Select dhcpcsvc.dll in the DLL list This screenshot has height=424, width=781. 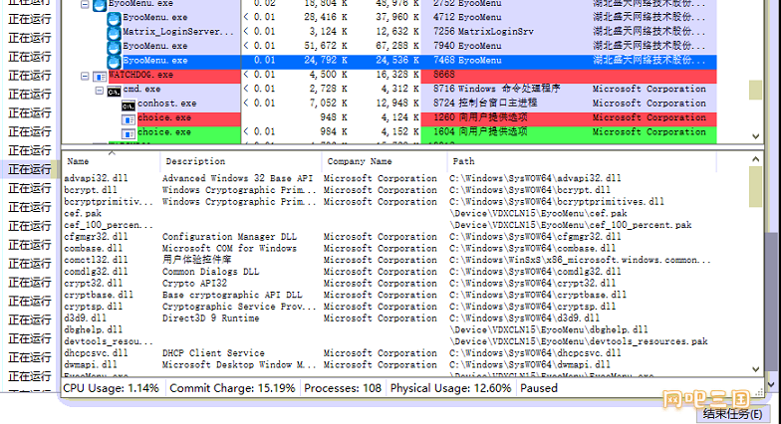point(96,352)
